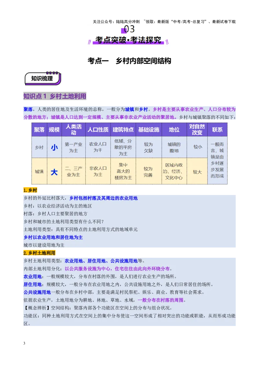The height and width of the screenshot is (367, 259).
Task: Click the cell "非农人口为主"
Action: coord(98,171)
